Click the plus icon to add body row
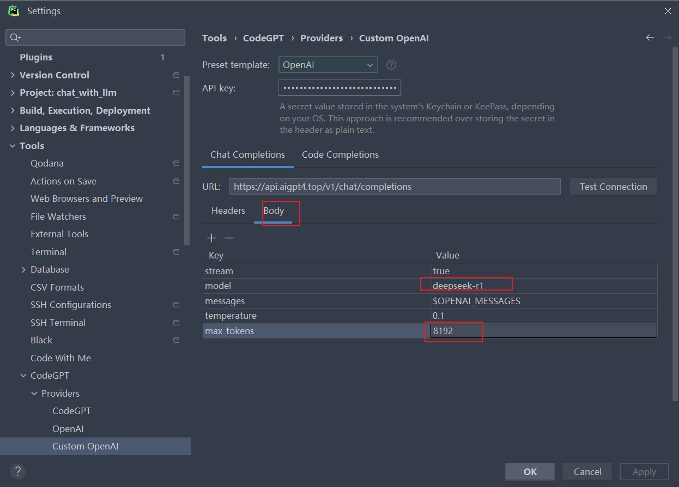 tap(212, 238)
